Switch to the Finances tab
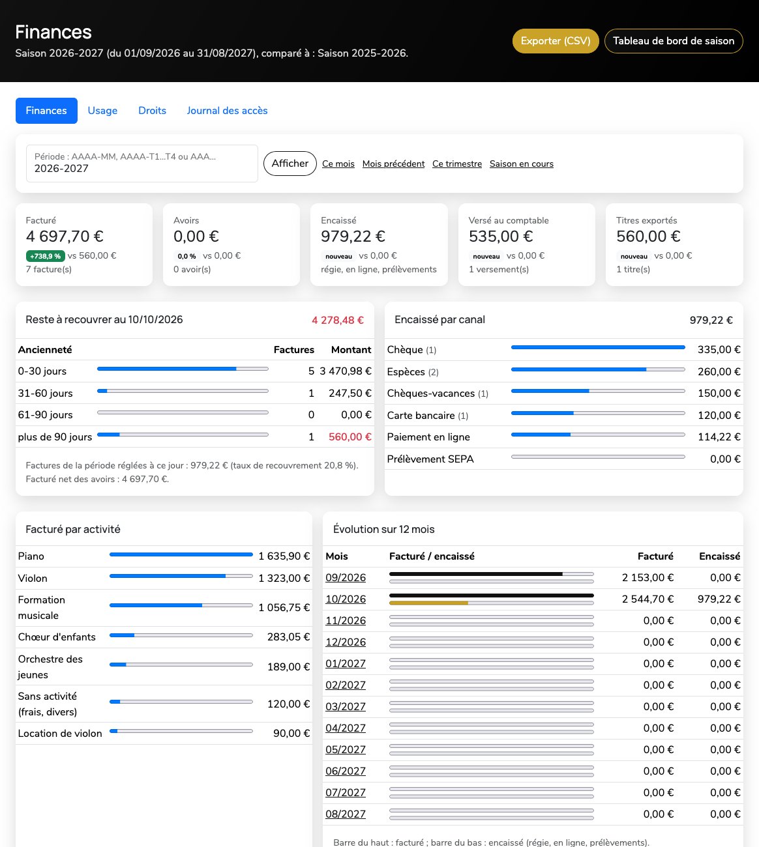This screenshot has width=759, height=847. (46, 111)
